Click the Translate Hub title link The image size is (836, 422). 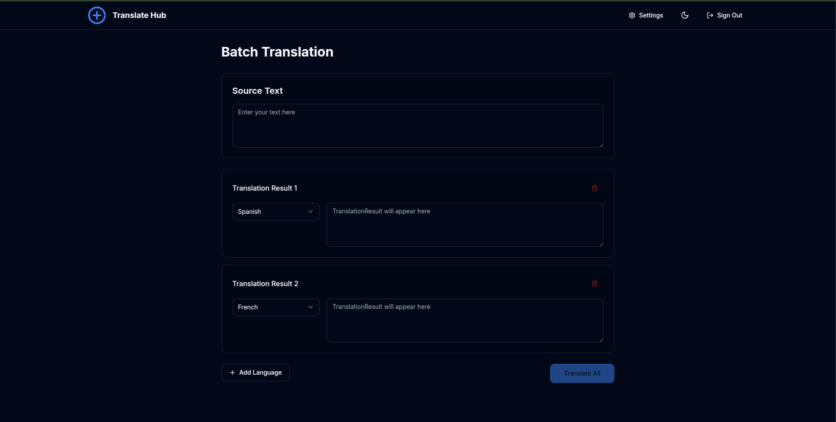tap(139, 15)
